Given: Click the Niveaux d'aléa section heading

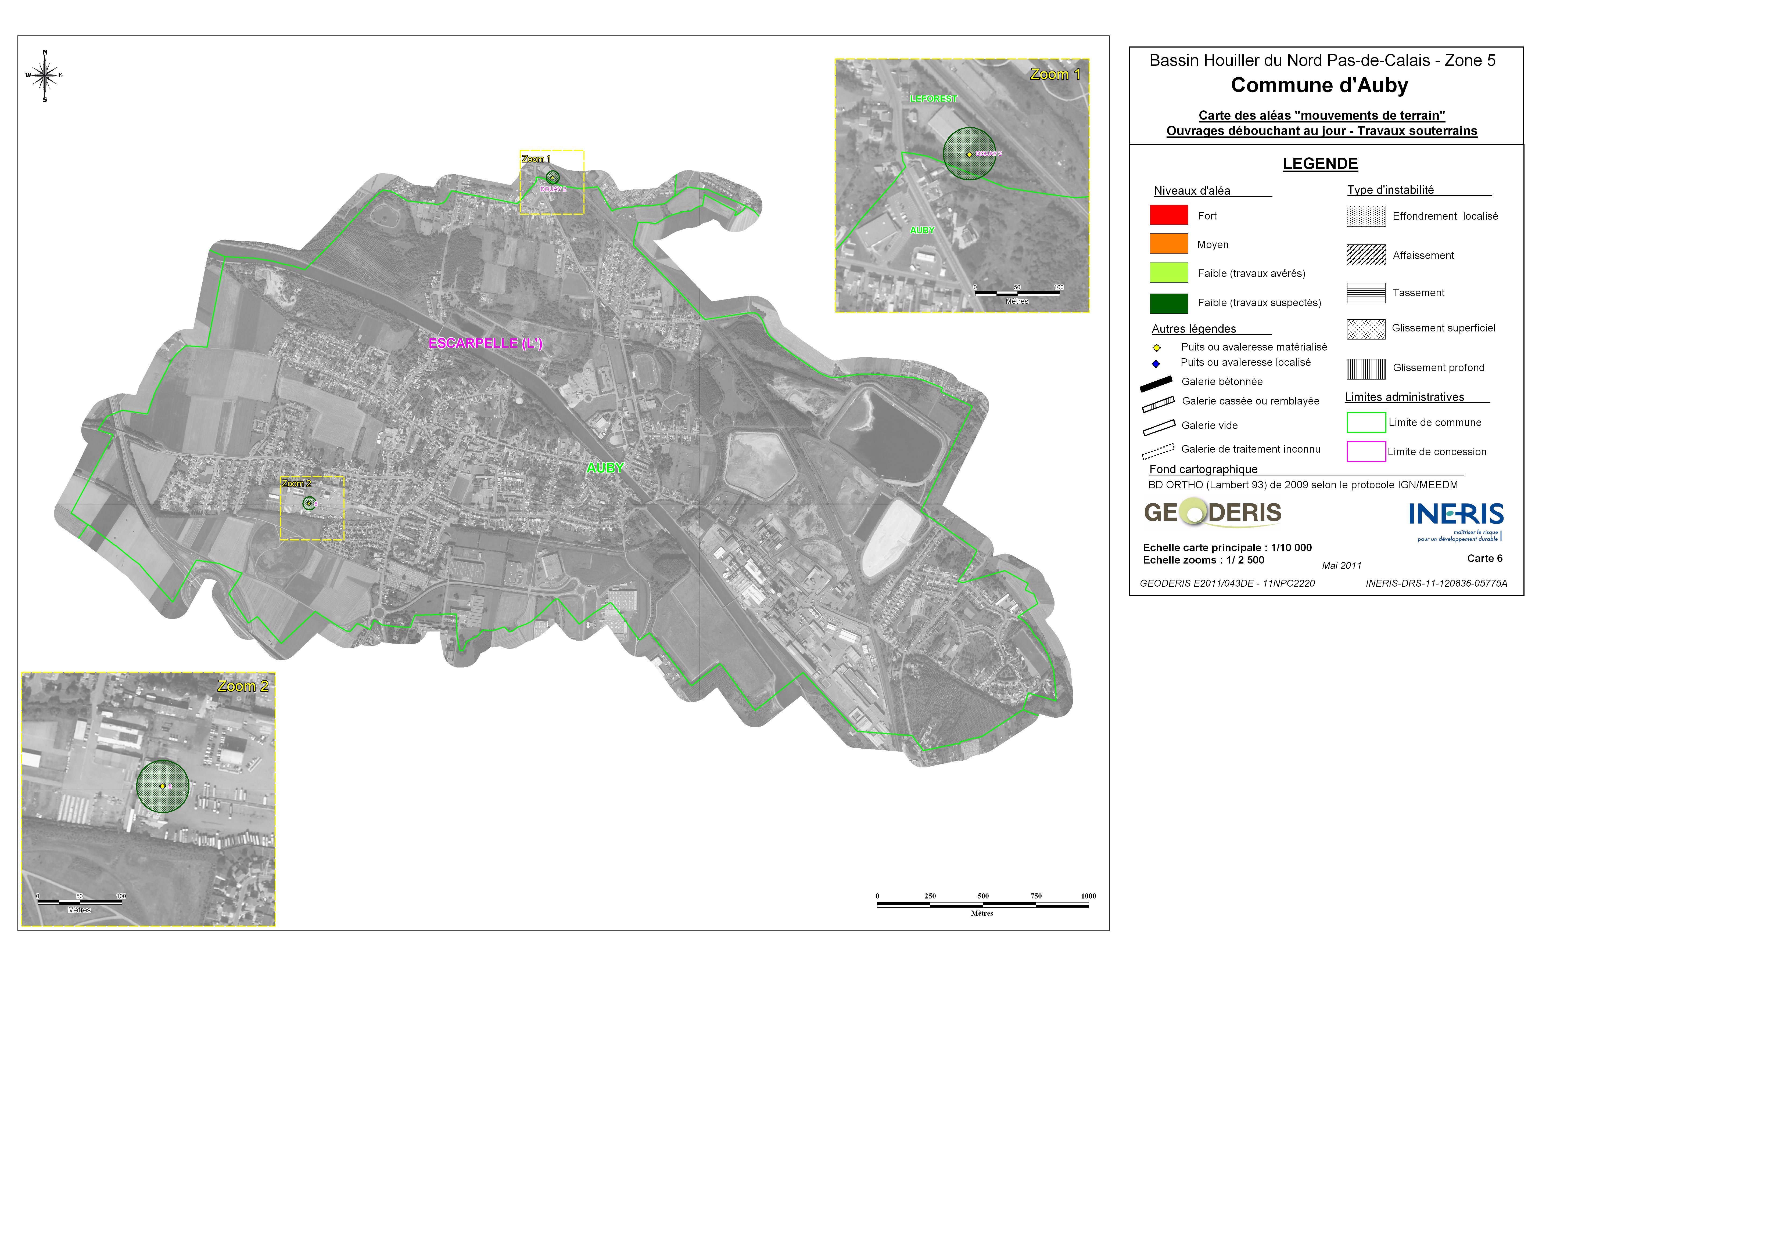Looking at the screenshot, I should coord(1192,190).
